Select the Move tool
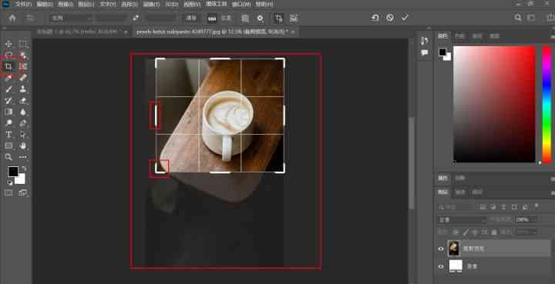Image resolution: width=555 pixels, height=284 pixels. tap(8, 44)
